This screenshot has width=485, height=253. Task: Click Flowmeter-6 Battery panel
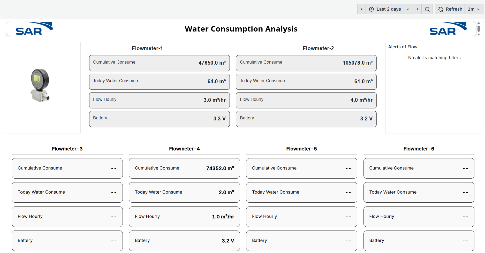(419, 241)
